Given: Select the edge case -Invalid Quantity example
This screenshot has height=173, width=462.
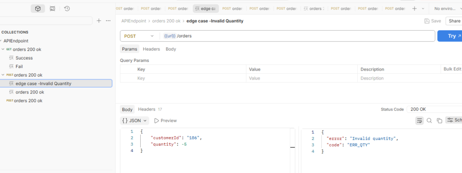Looking at the screenshot, I should pyautogui.click(x=56, y=83).
